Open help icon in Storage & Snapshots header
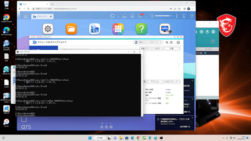 [171, 43]
